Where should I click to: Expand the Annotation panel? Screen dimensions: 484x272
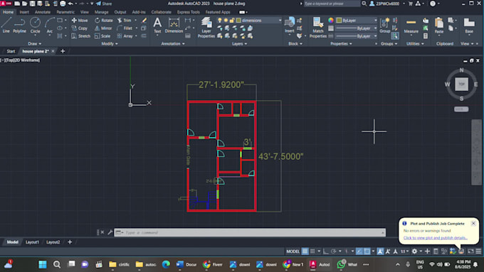click(x=173, y=44)
